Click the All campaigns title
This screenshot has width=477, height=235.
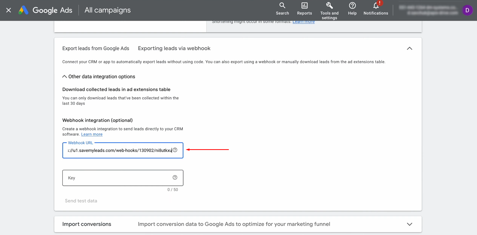pos(107,10)
